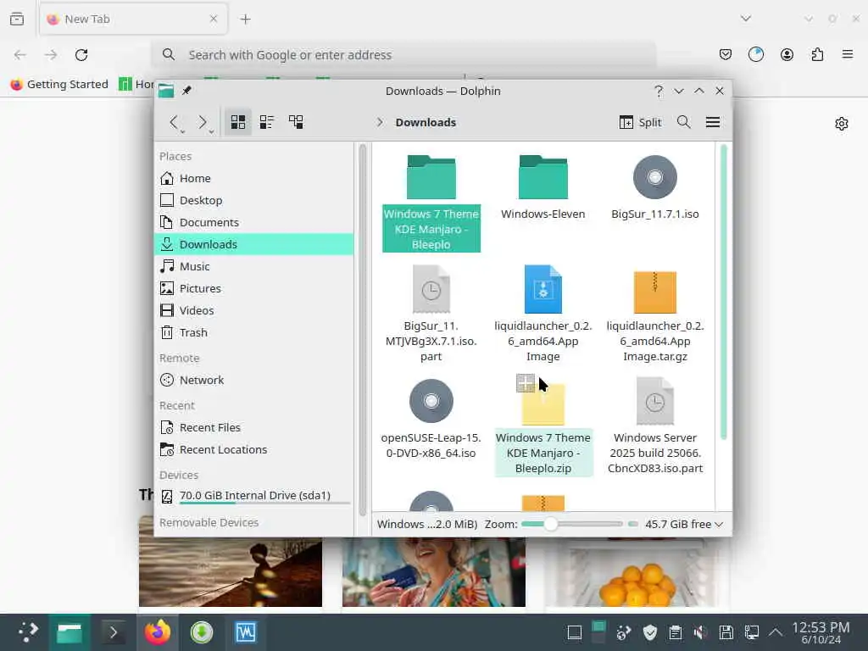Open Videos in Places panel
Screen dimensions: 868x651
coord(254,310)
